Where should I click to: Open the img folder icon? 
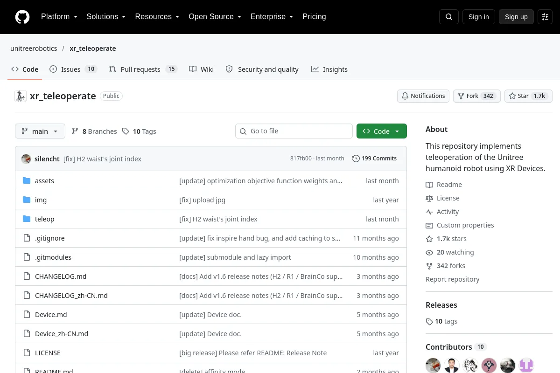tap(27, 200)
